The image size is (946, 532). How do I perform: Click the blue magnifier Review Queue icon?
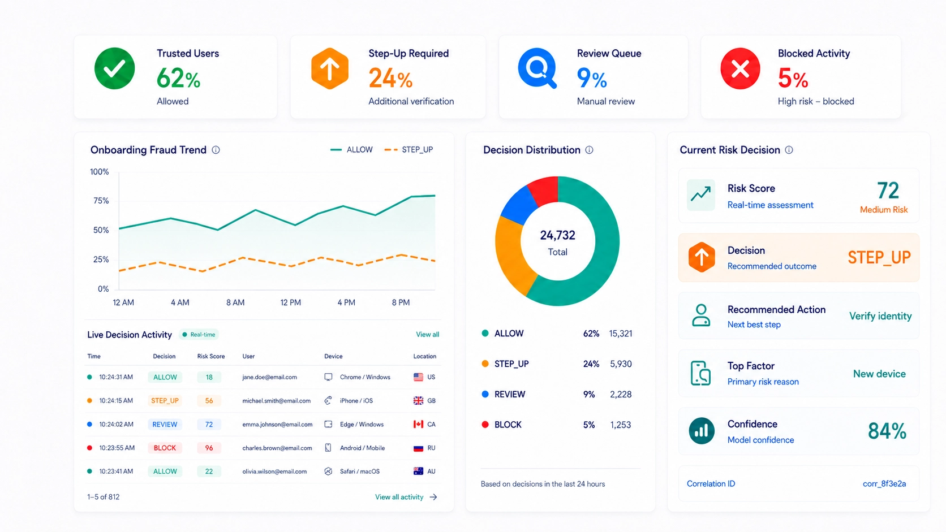point(537,68)
